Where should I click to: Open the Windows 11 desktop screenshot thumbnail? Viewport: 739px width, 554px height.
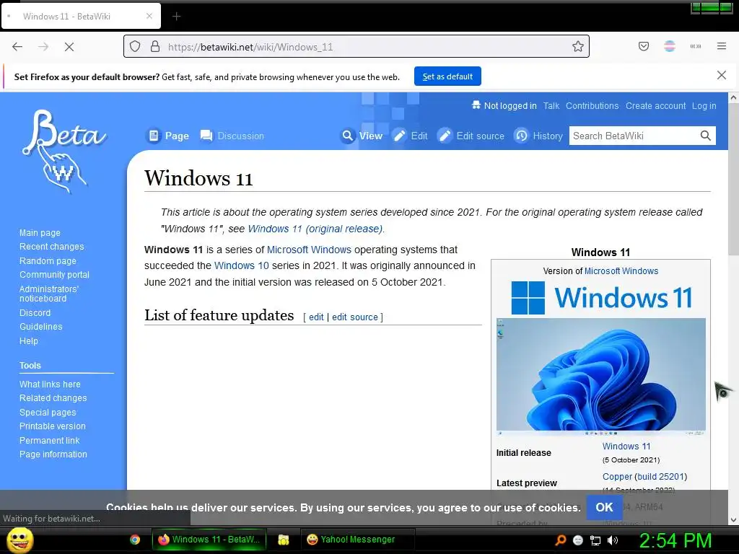pyautogui.click(x=601, y=376)
